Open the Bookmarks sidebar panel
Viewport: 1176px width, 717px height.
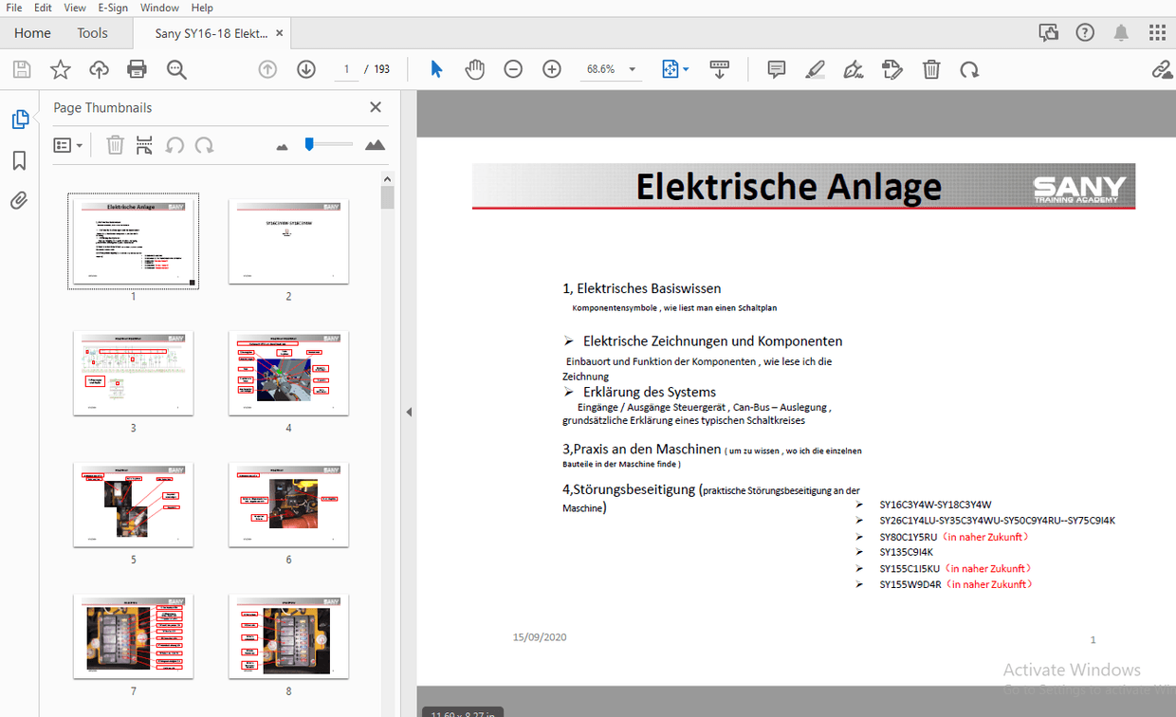[x=19, y=160]
